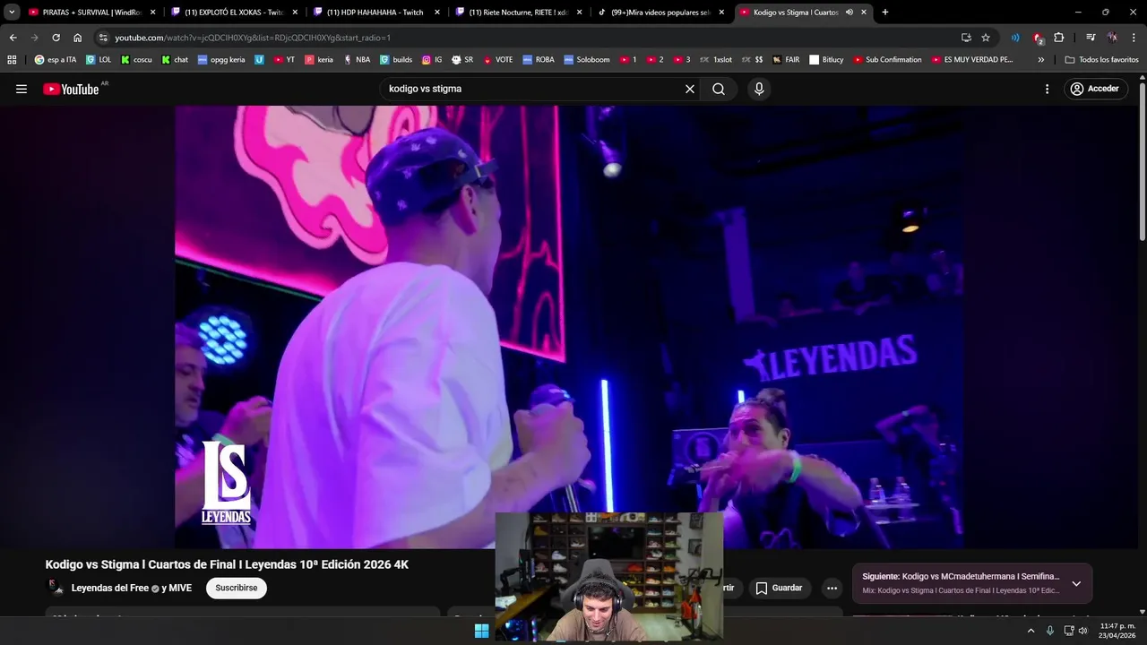Close the Kodigo vs Stigma tab
The height and width of the screenshot is (645, 1147).
(x=864, y=12)
